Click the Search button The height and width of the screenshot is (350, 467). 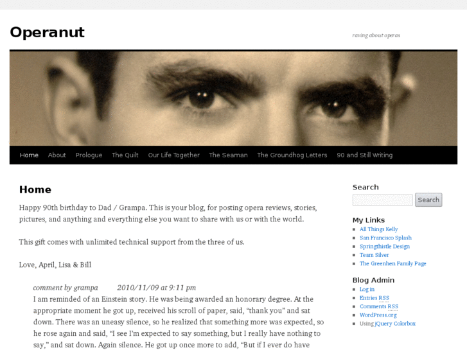point(428,200)
